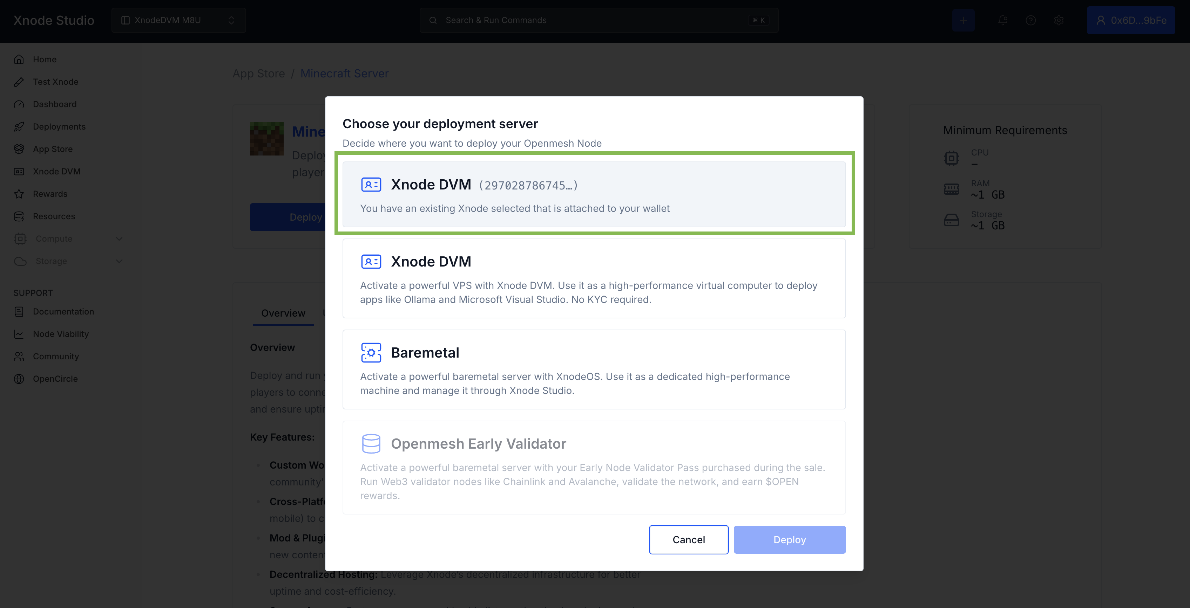Click the Deployments rocket icon in sidebar
1190x608 pixels.
(x=19, y=126)
